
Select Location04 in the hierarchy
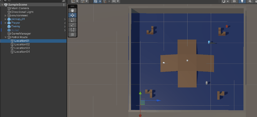point(33,52)
